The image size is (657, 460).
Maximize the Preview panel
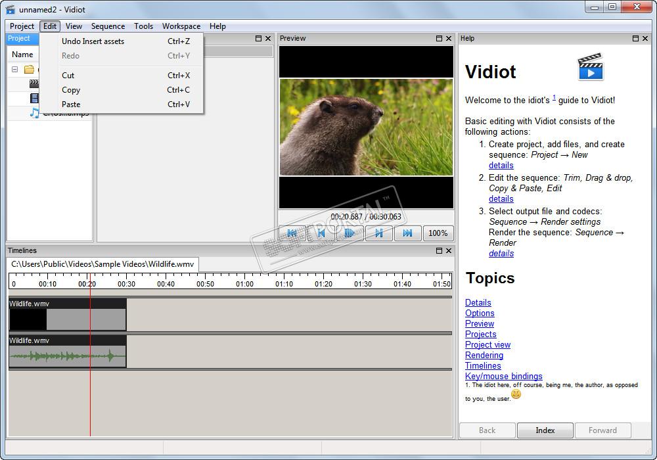439,39
